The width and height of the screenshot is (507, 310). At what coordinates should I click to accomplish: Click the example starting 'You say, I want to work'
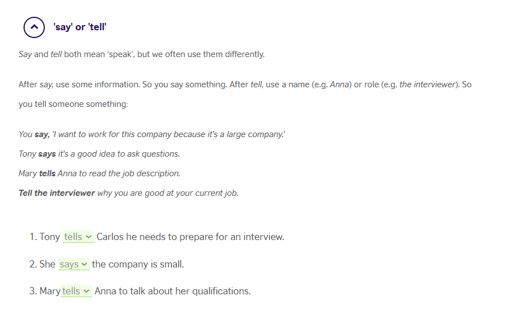(x=152, y=134)
